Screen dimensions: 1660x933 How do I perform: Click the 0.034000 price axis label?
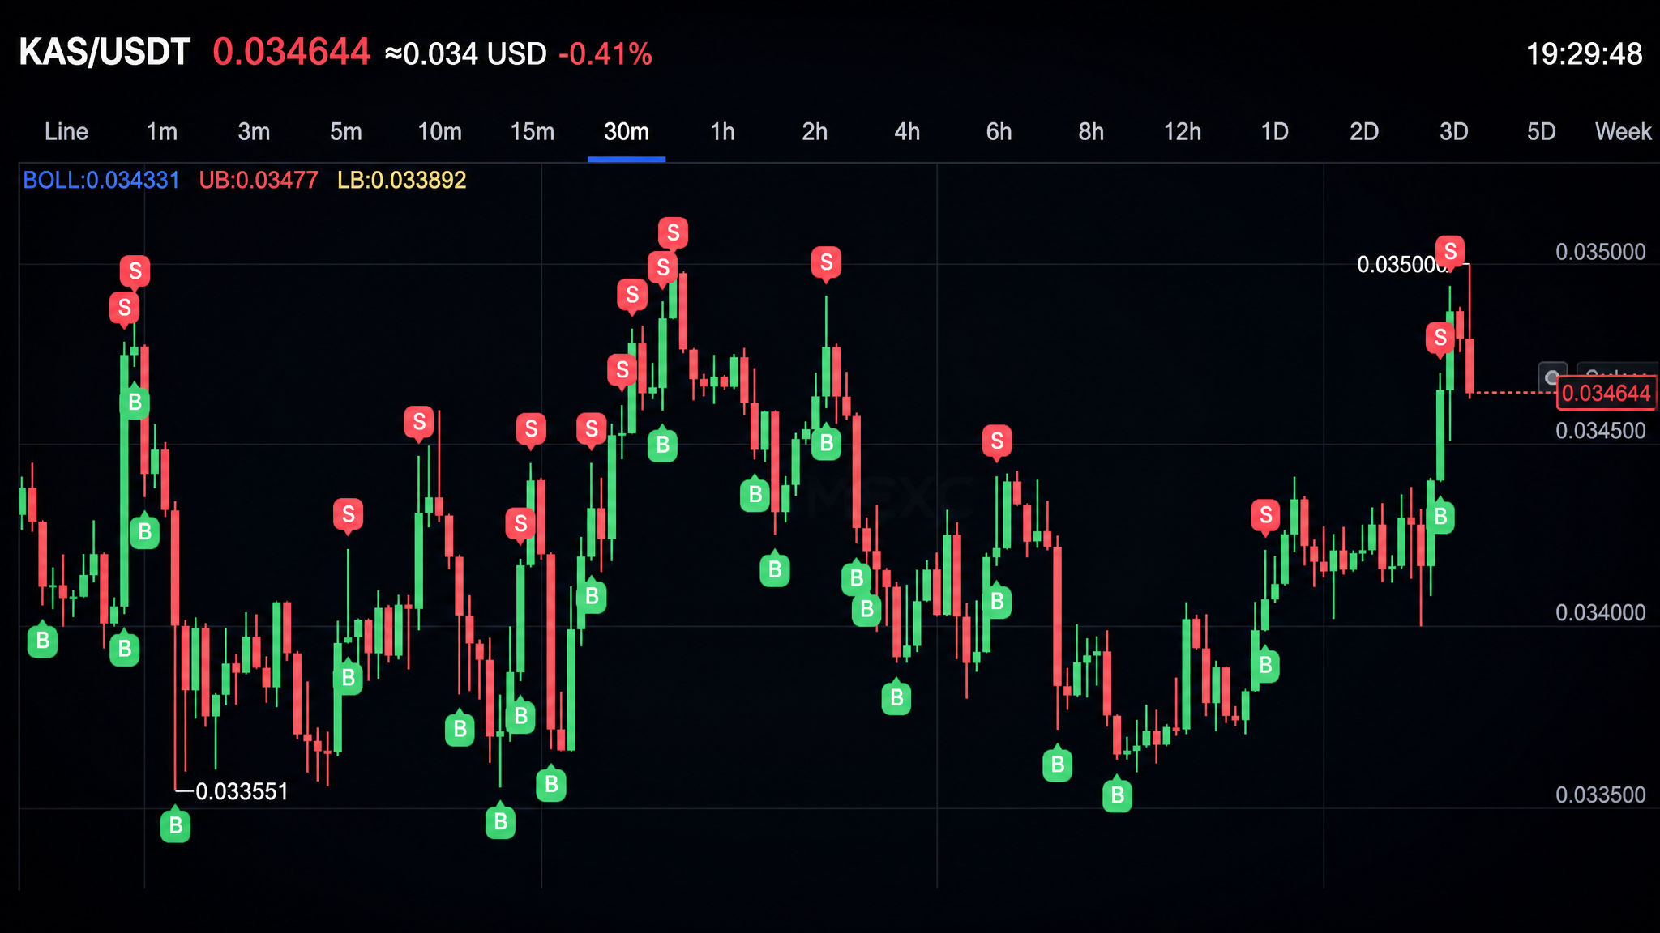[1601, 612]
